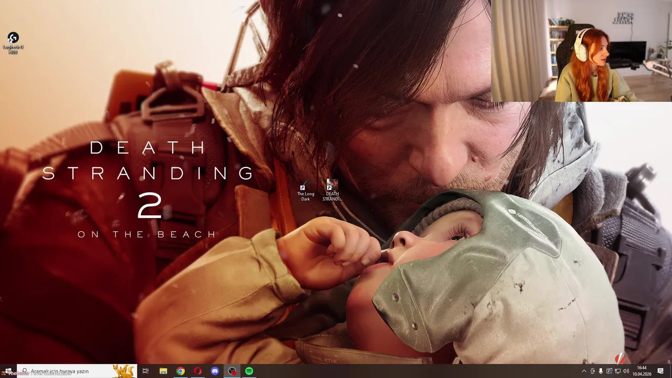Open Spotify from the taskbar

249,371
